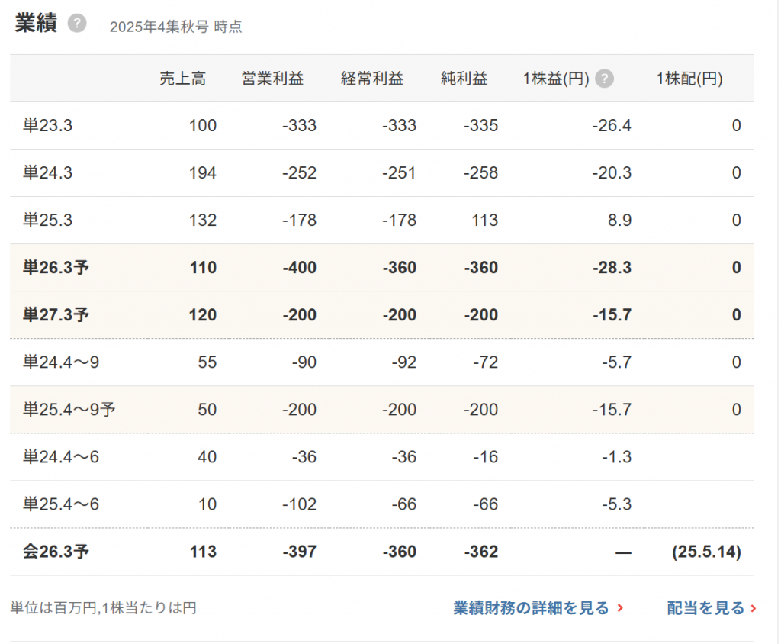Select the 単23.3 row label
The image size is (781, 644).
(x=47, y=126)
